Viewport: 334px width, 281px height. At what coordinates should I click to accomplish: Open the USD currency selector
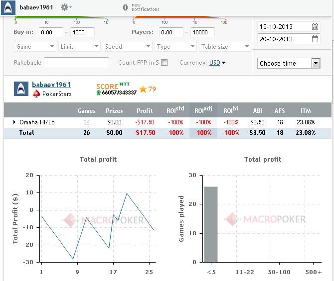pyautogui.click(x=217, y=63)
